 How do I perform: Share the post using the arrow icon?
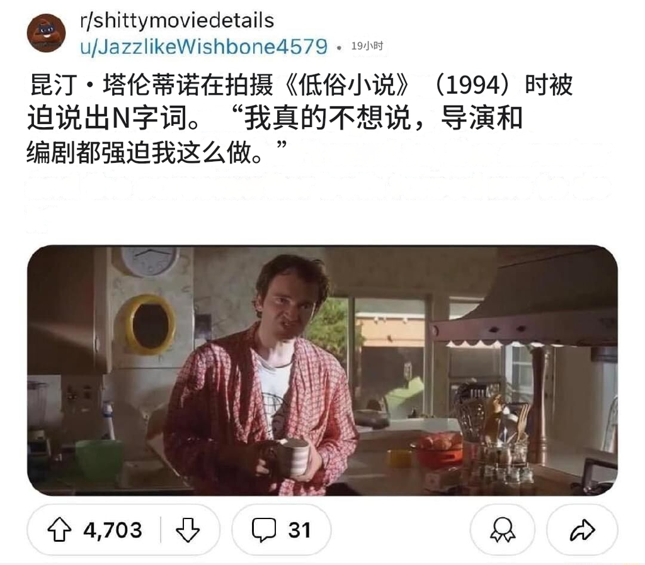582,530
